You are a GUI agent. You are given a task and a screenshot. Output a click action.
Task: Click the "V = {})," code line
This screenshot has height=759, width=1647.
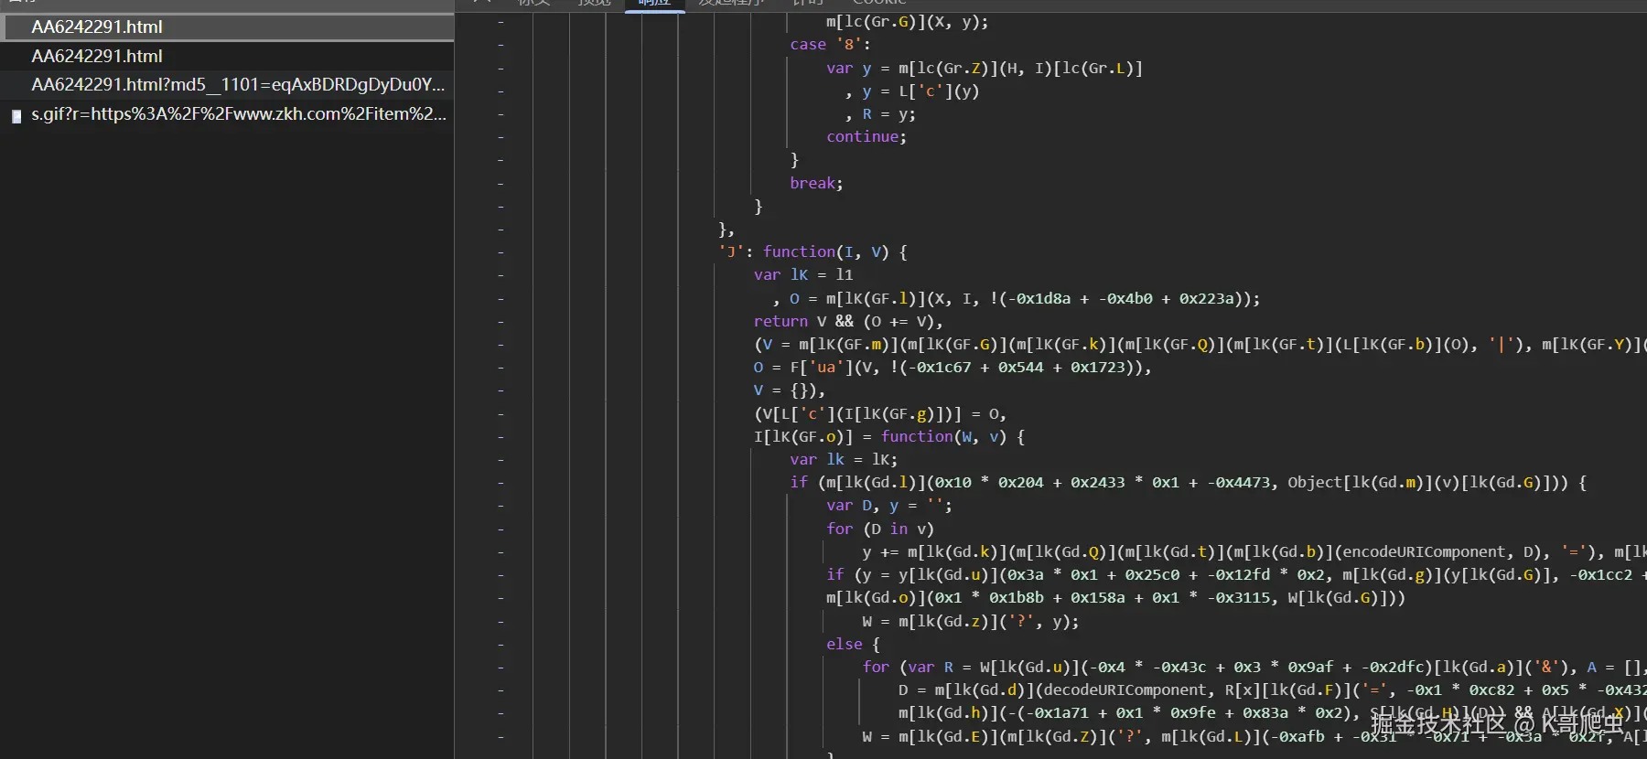click(x=789, y=390)
